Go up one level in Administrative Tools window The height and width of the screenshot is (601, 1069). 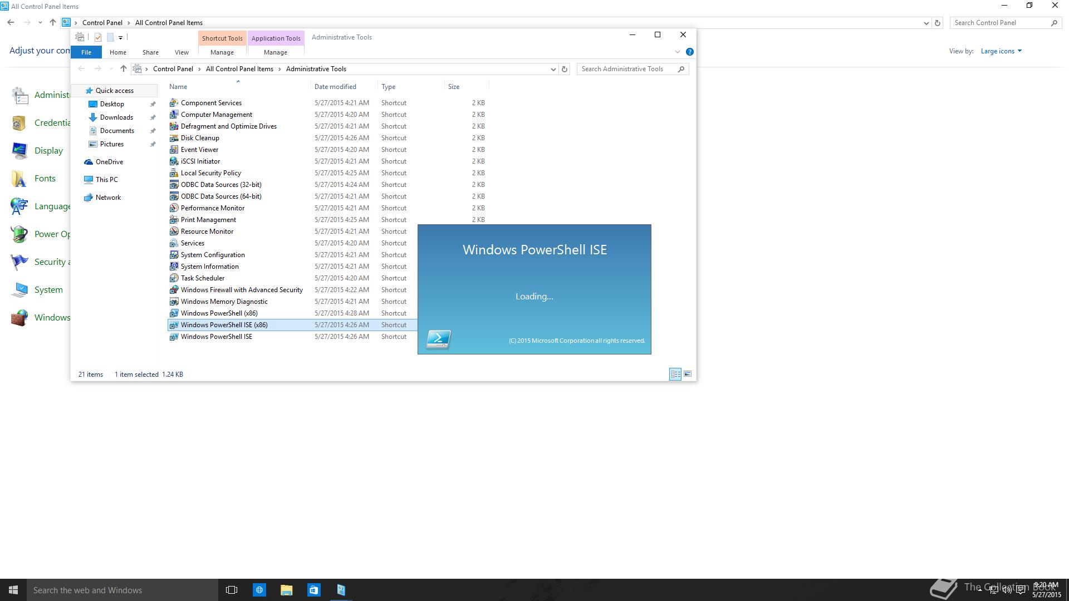click(124, 69)
